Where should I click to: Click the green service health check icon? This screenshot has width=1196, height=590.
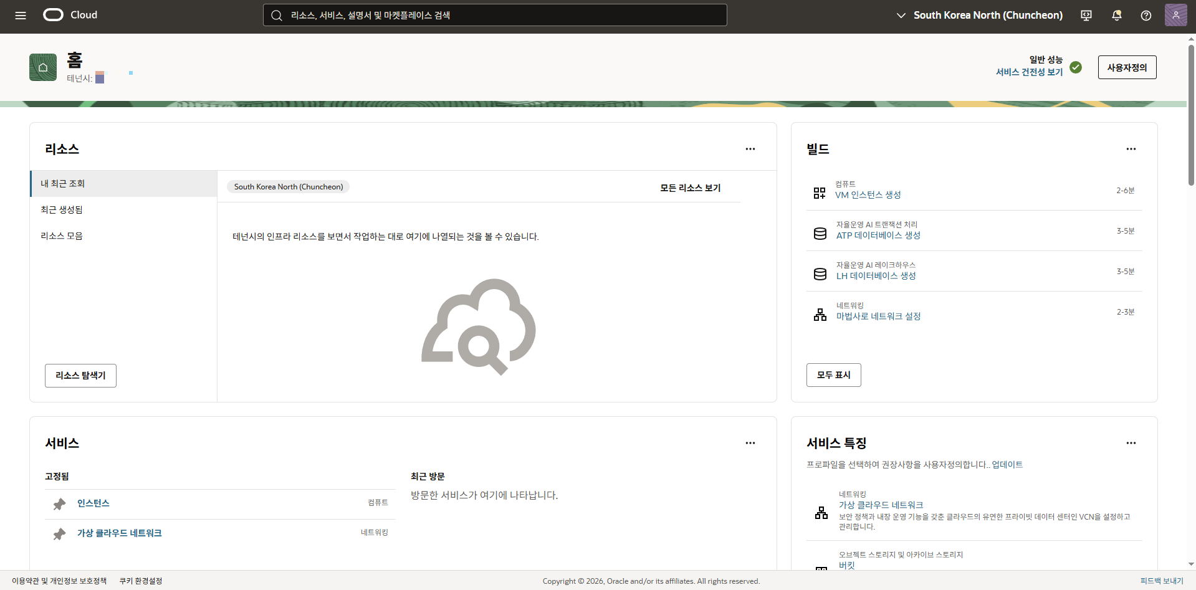[x=1076, y=67]
